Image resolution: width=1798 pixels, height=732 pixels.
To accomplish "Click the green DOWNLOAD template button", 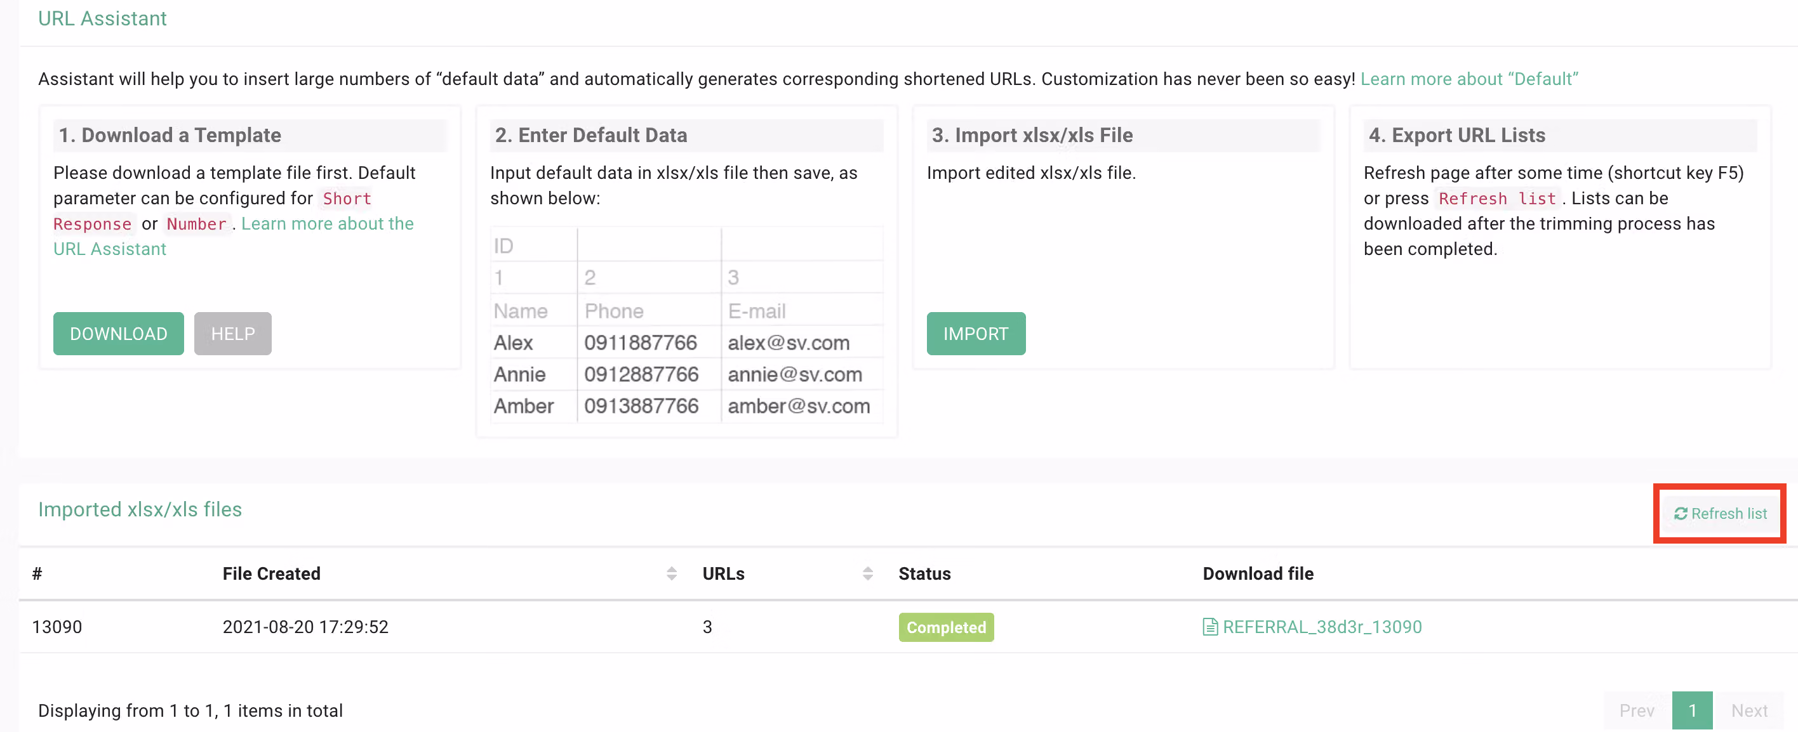I will 119,333.
